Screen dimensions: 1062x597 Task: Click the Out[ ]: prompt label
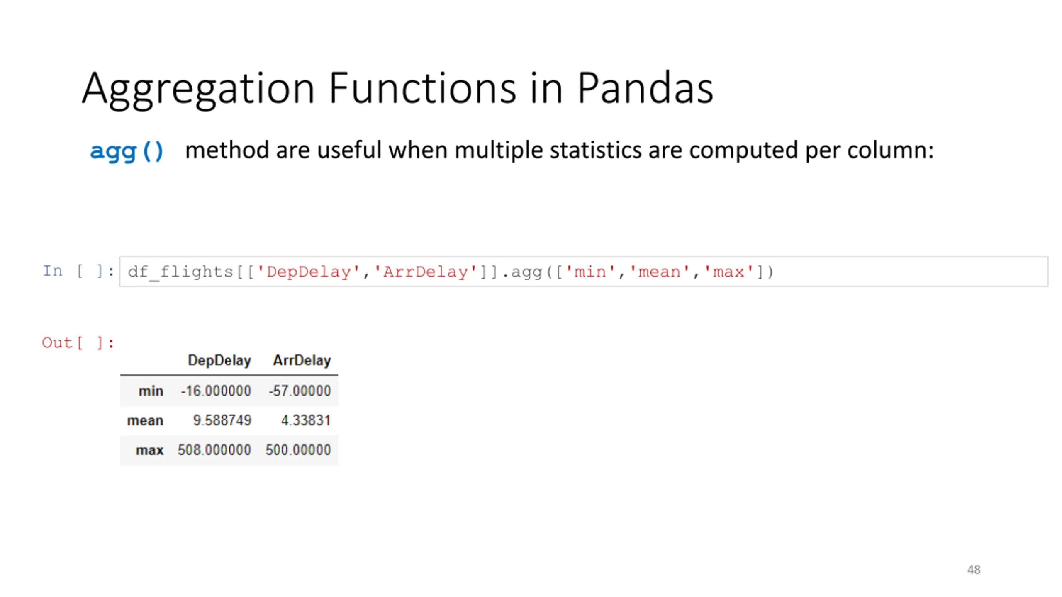78,343
